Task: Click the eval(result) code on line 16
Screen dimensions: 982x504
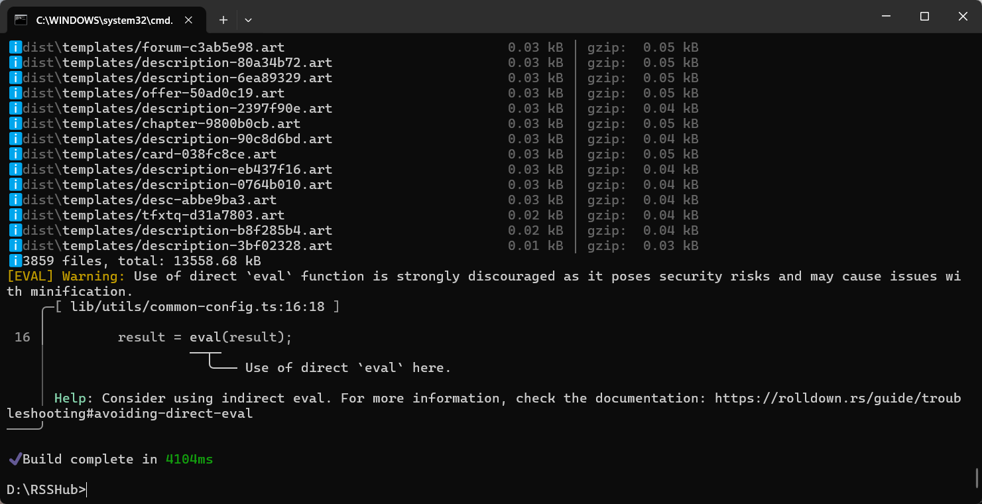Action: [241, 338]
